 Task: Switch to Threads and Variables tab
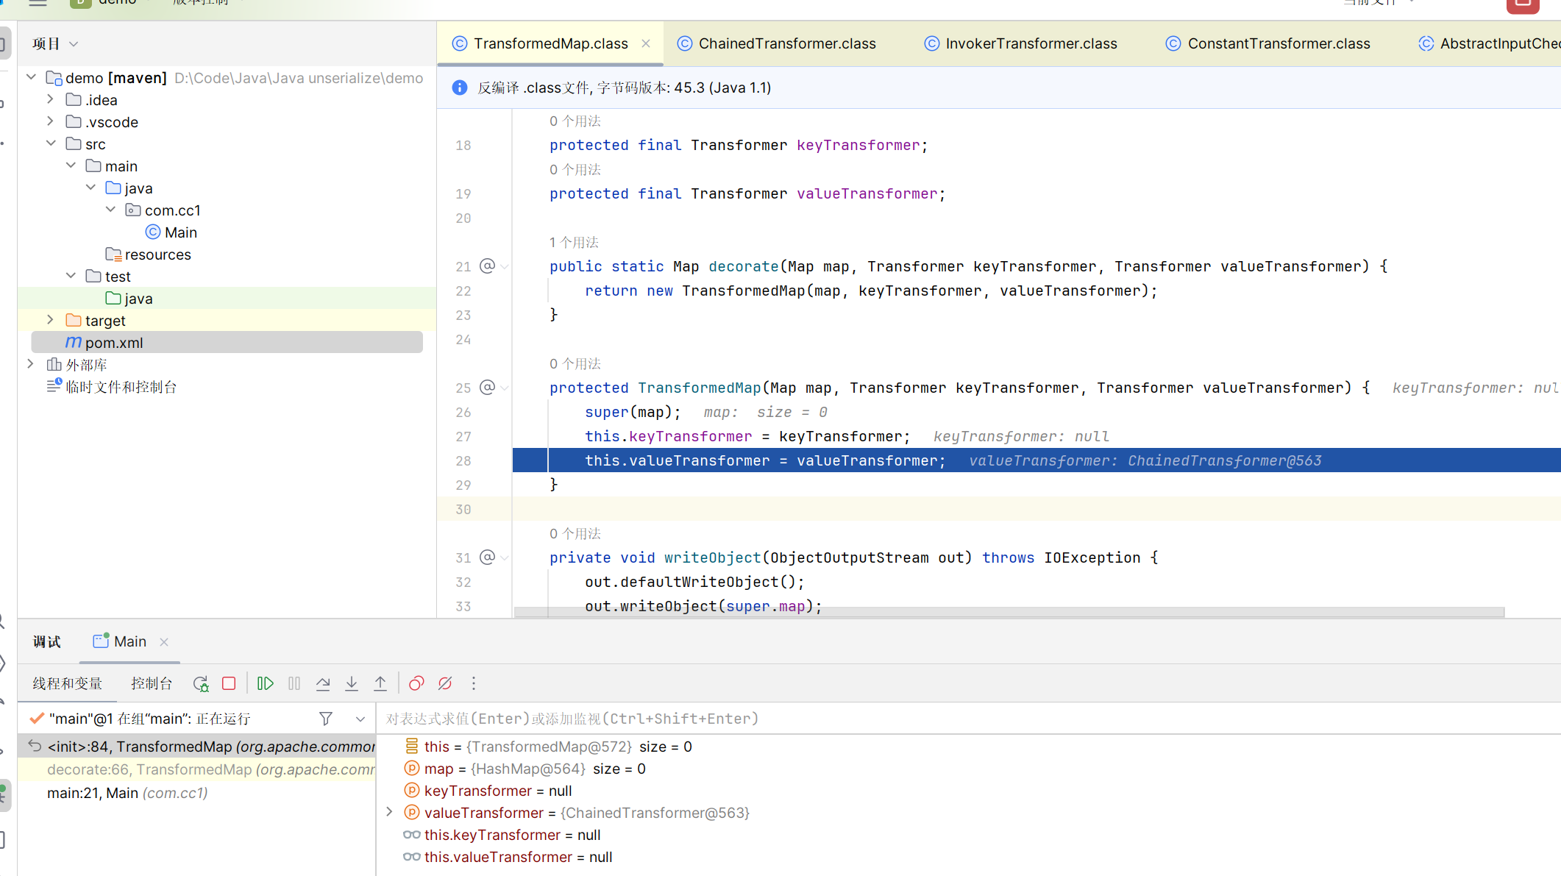[x=68, y=683]
